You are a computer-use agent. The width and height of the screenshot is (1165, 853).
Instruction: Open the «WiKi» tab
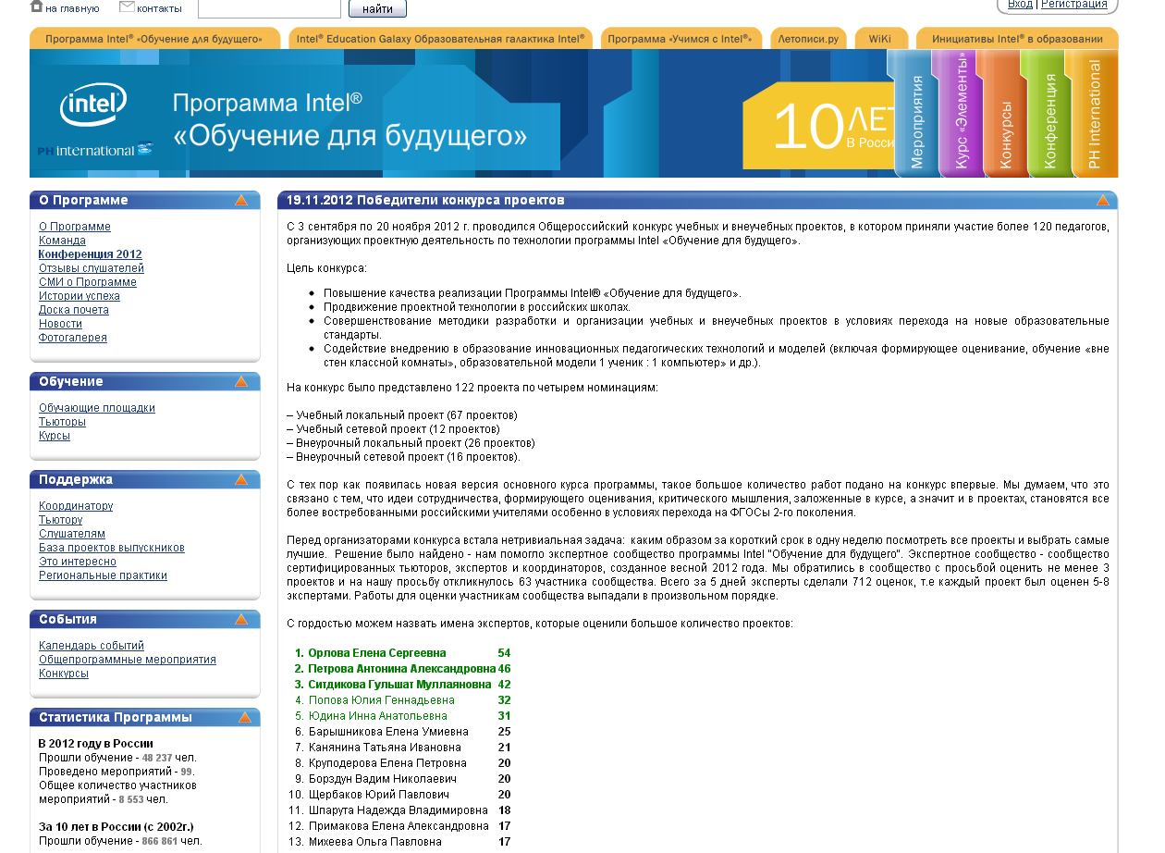click(880, 39)
